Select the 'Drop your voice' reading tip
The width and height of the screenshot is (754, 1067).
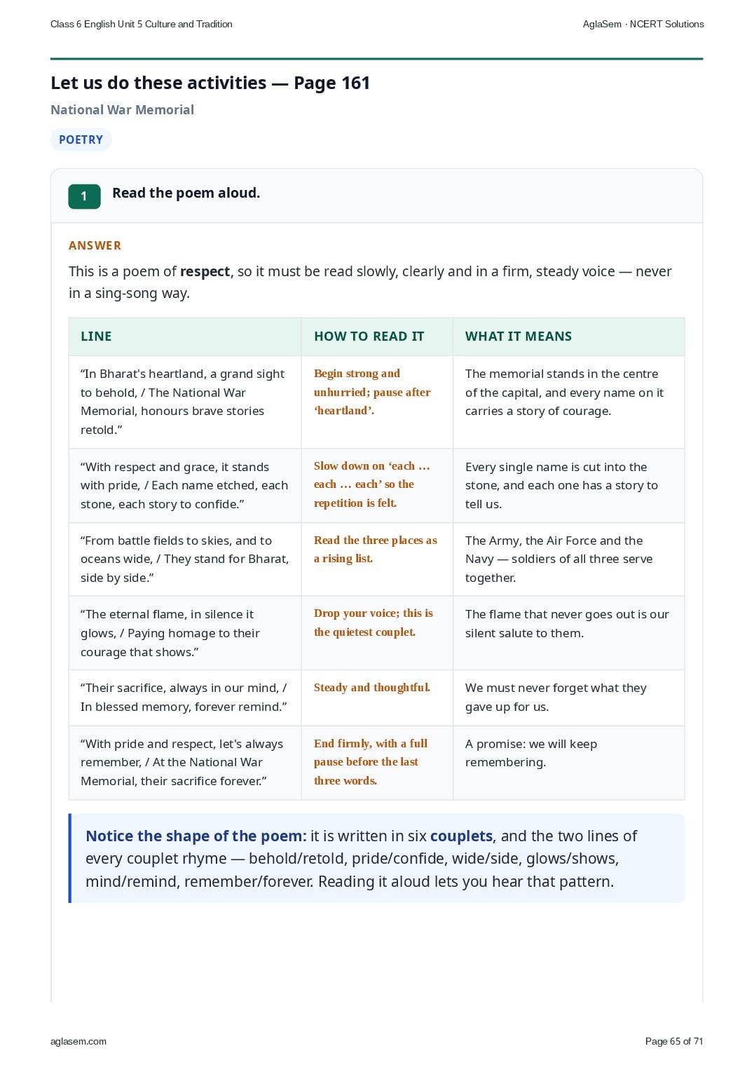pos(373,623)
